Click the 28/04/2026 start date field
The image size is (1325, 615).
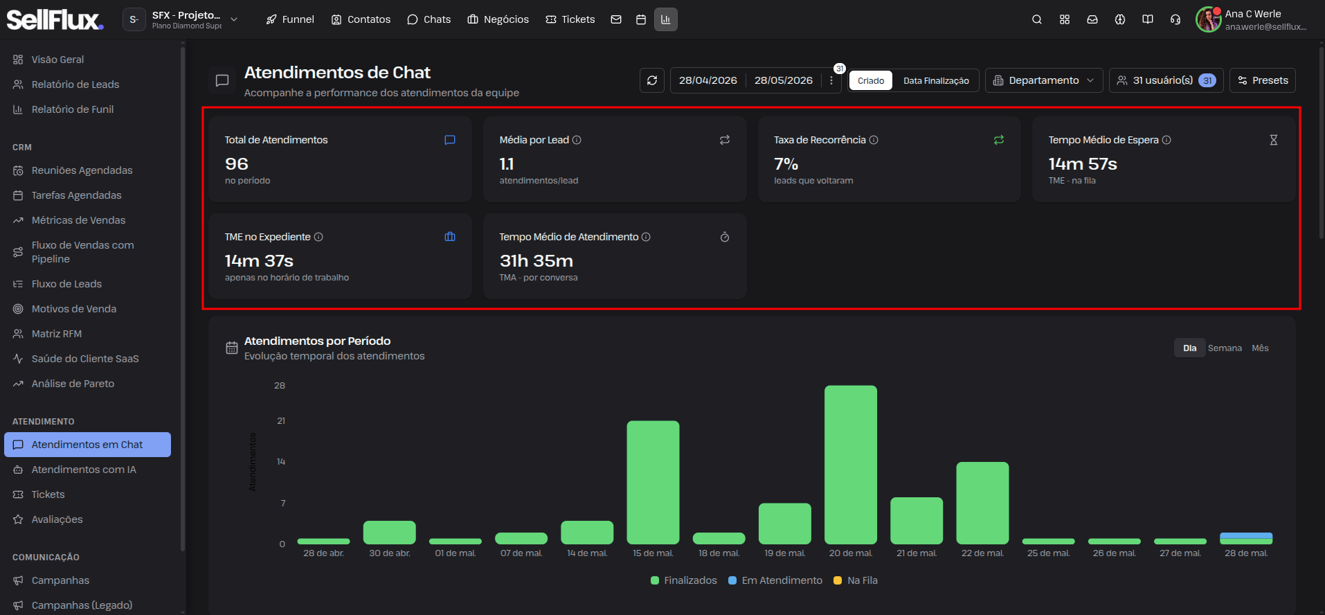pos(707,80)
